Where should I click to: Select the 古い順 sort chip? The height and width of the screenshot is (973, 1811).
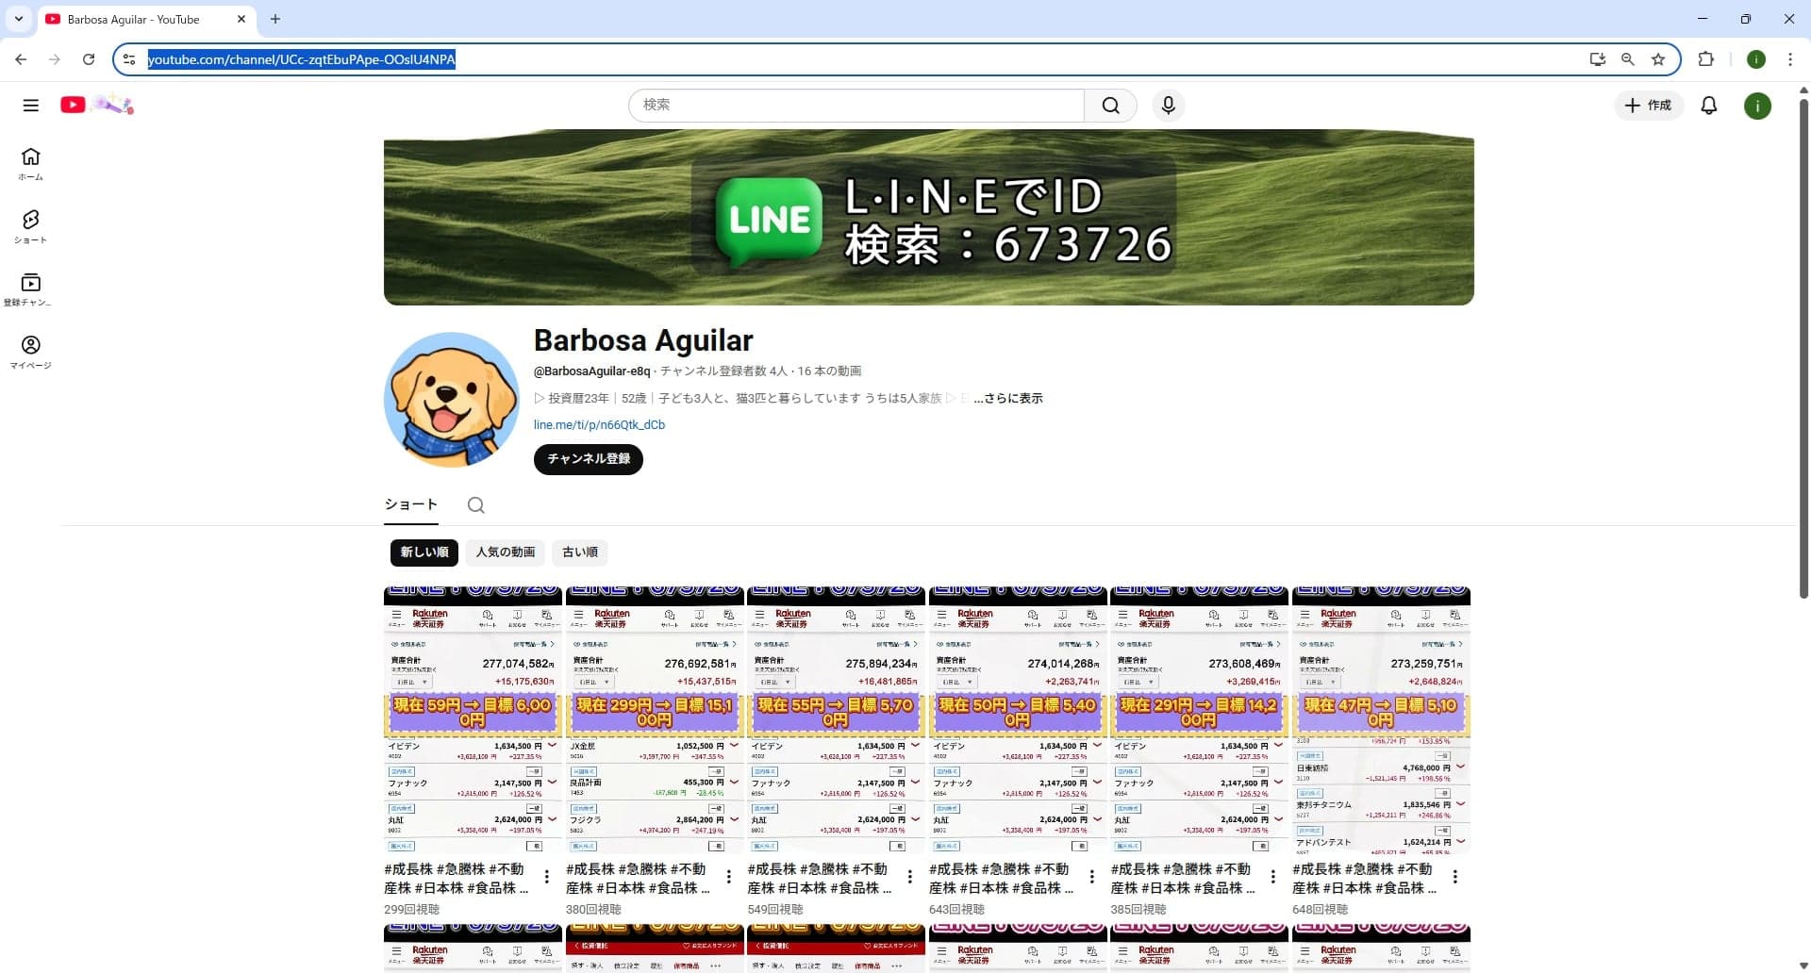(580, 552)
